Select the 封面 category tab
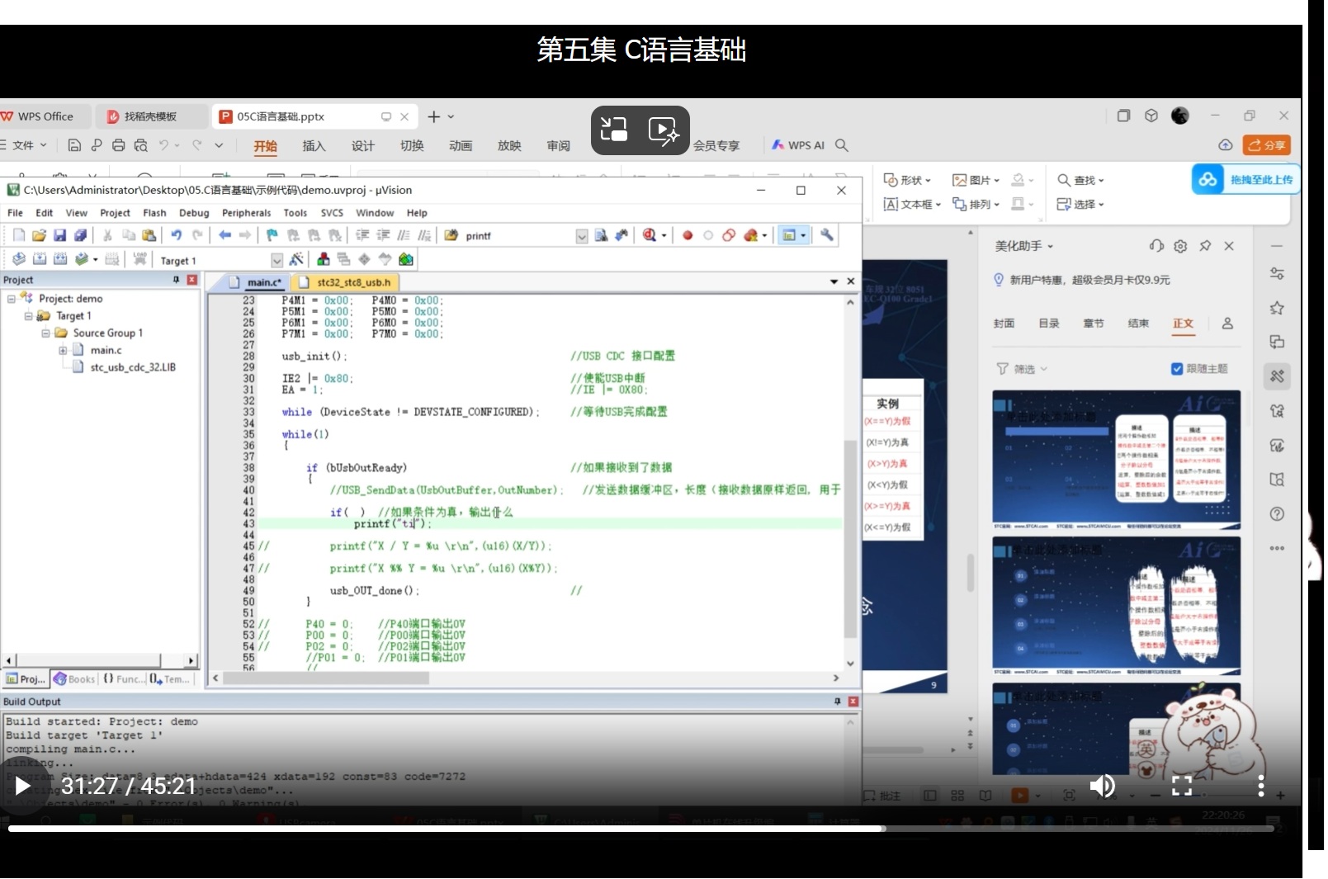 click(x=1004, y=324)
